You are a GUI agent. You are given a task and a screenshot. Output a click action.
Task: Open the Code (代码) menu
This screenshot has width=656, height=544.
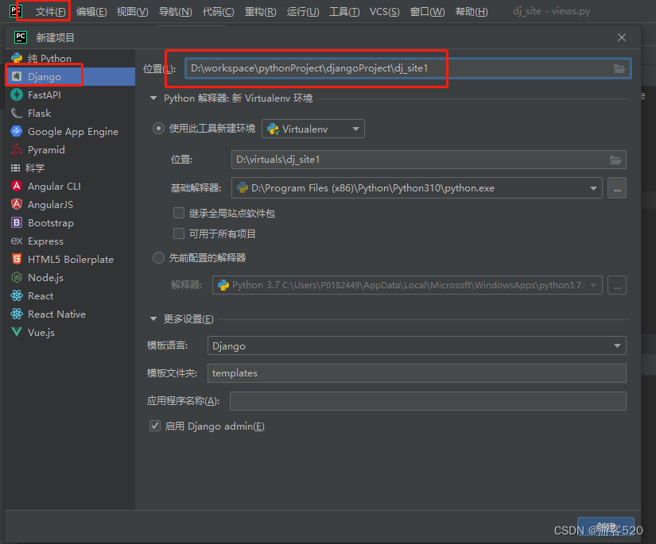point(218,11)
